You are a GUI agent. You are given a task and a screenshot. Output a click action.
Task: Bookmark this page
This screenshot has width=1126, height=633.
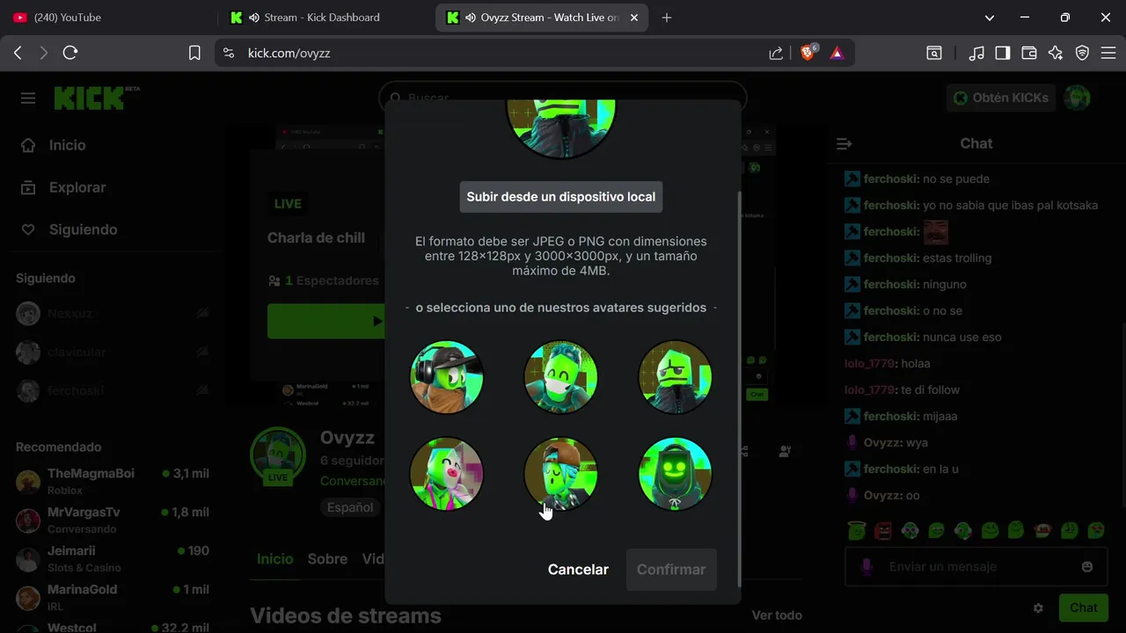194,53
